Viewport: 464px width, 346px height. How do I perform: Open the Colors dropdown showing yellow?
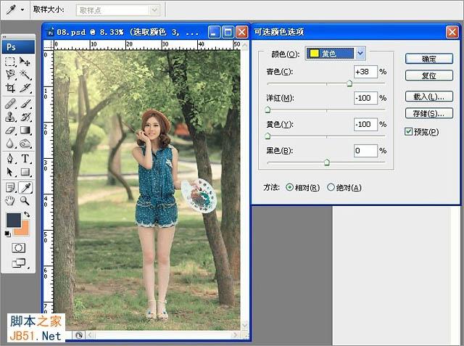coord(335,54)
